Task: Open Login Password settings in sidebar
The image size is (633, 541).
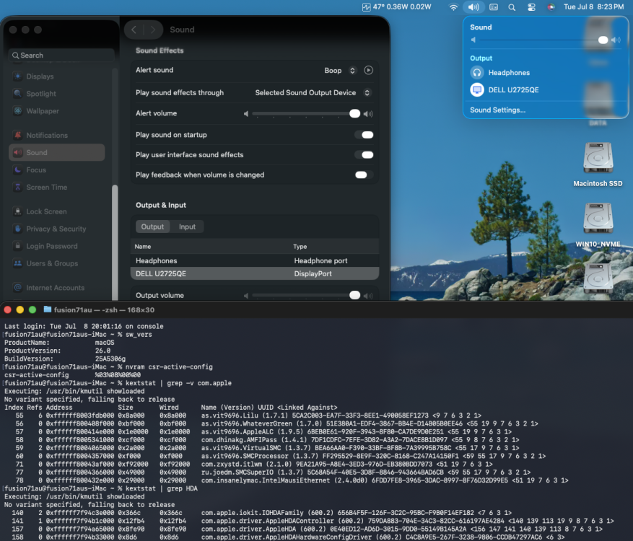Action: pyautogui.click(x=51, y=246)
